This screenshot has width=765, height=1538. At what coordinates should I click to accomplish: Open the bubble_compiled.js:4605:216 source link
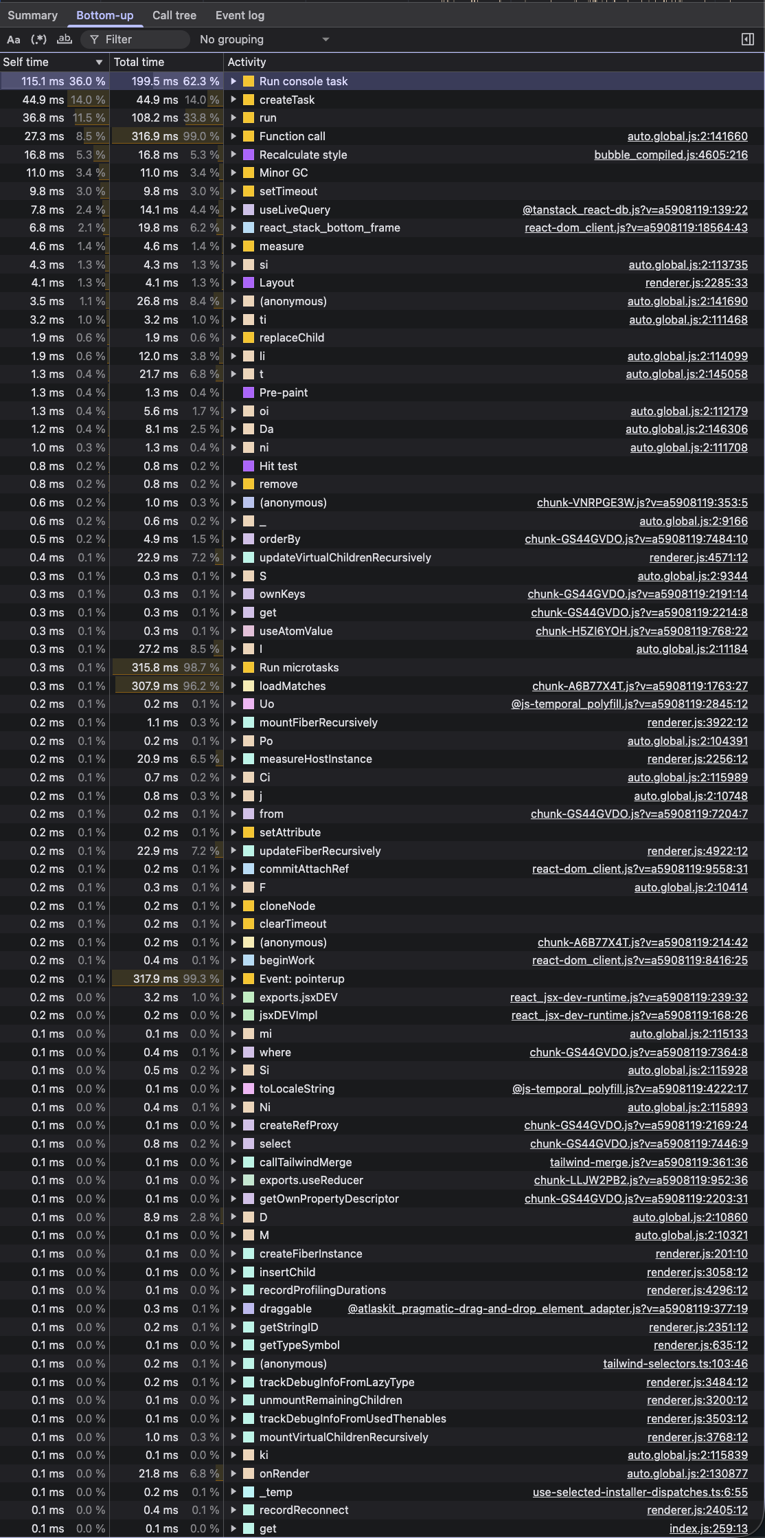670,155
